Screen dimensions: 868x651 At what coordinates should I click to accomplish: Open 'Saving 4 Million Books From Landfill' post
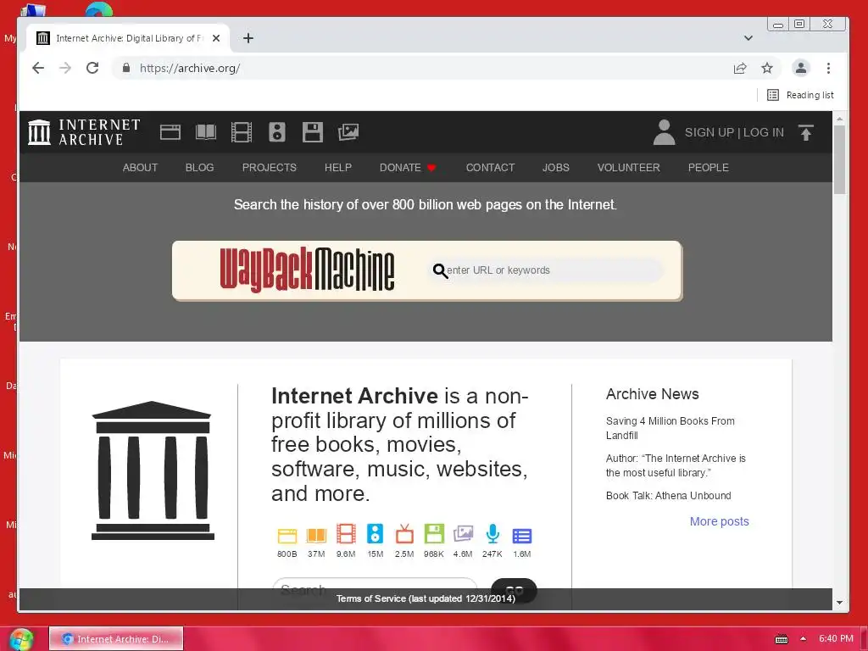point(670,428)
